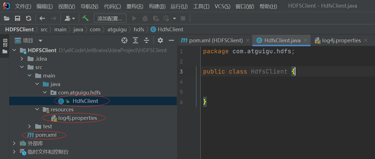Navigate back with the left arrow icon
The width and height of the screenshot is (375, 159).
(42, 18)
